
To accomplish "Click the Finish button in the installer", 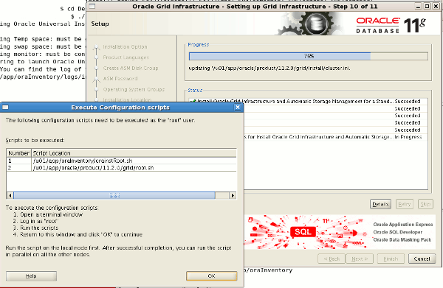I will coord(391,259).
